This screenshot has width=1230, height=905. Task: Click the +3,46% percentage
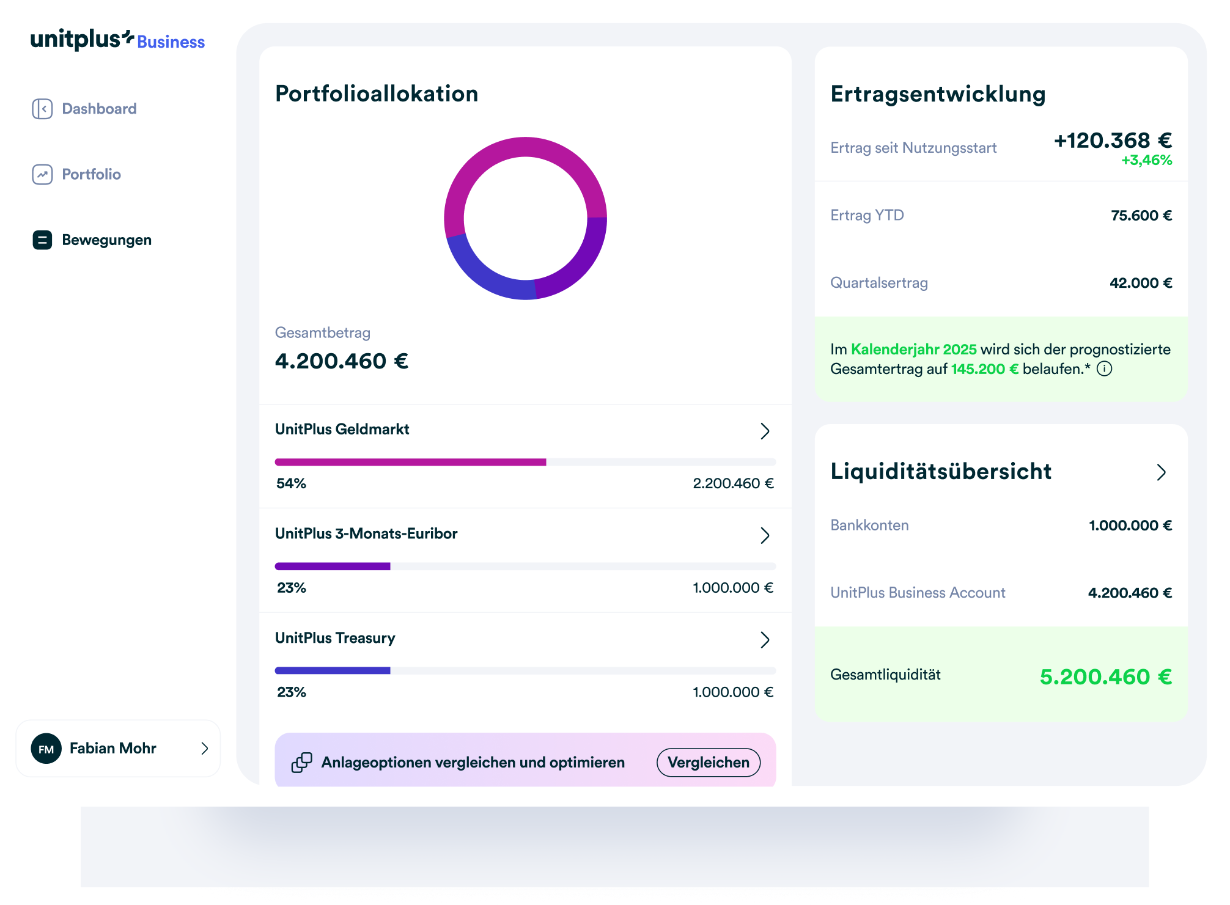click(x=1146, y=160)
